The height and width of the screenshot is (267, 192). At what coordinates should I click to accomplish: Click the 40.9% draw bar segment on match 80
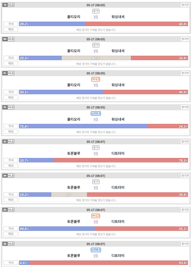(96, 58)
